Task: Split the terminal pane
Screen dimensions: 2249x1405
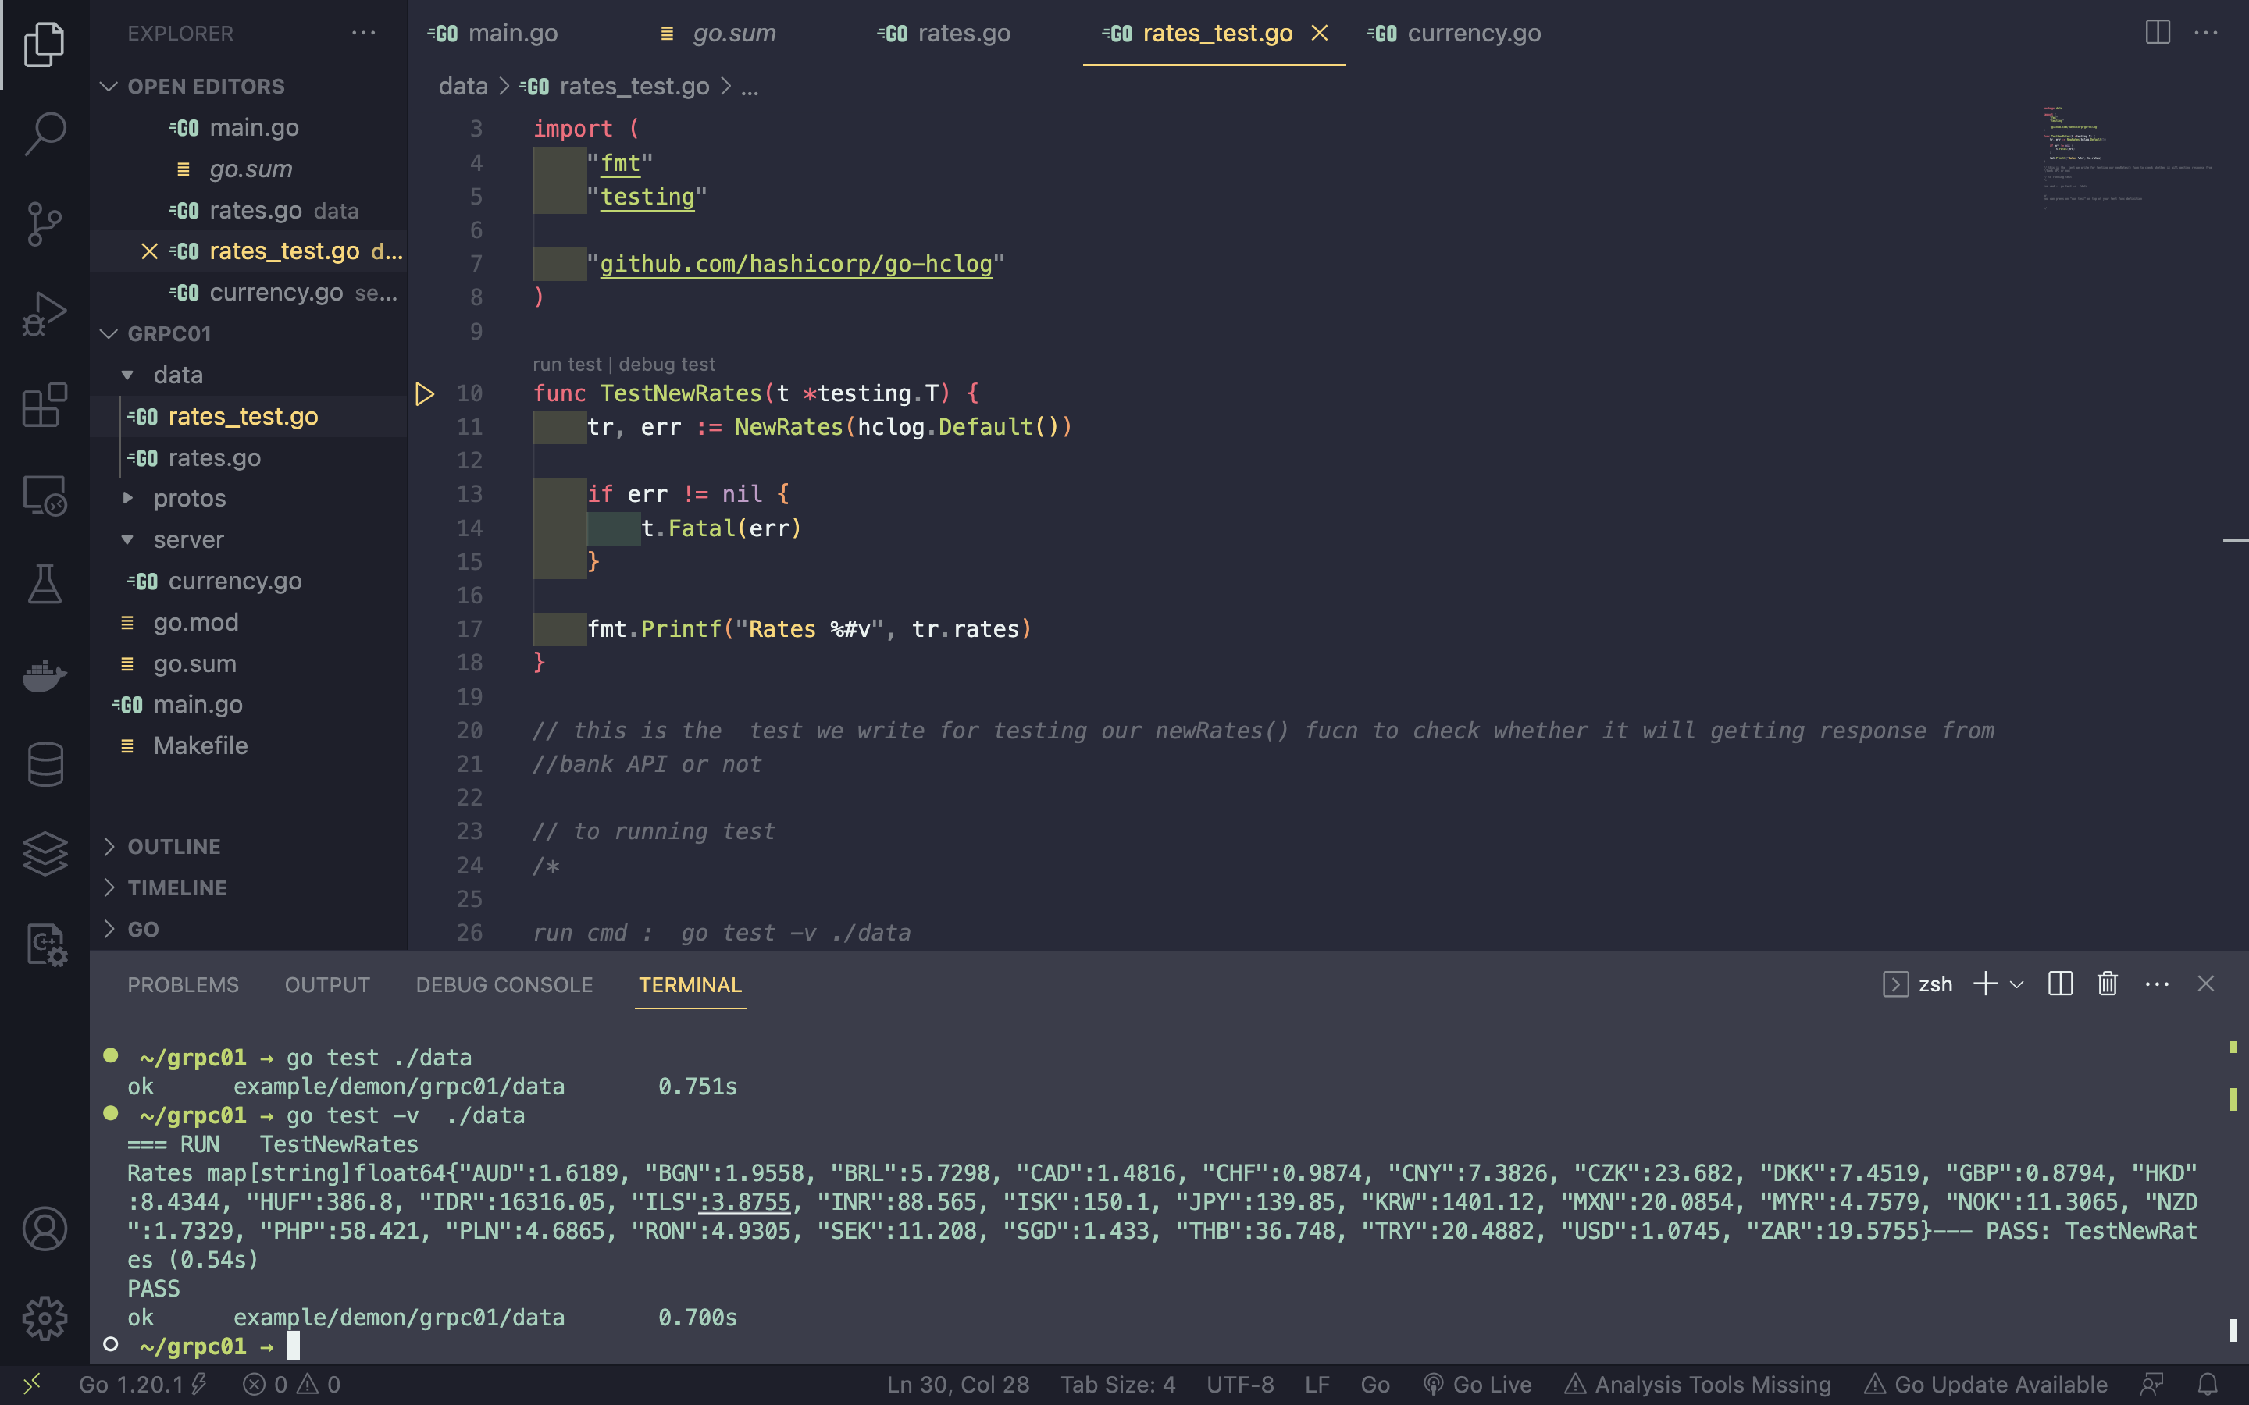Action: tap(2059, 983)
